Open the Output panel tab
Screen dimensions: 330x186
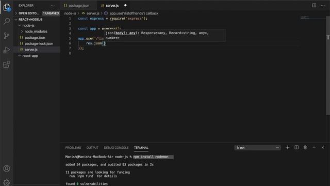point(92,148)
